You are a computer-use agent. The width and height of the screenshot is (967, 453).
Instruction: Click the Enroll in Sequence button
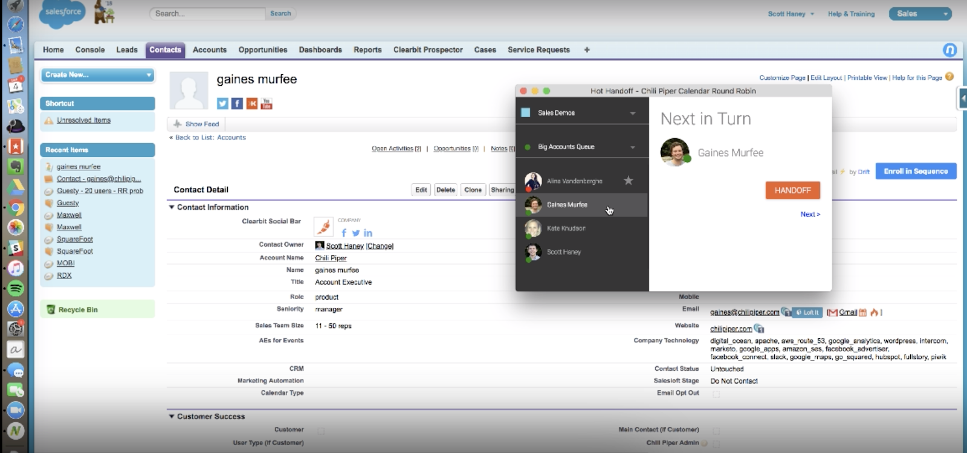pyautogui.click(x=916, y=172)
